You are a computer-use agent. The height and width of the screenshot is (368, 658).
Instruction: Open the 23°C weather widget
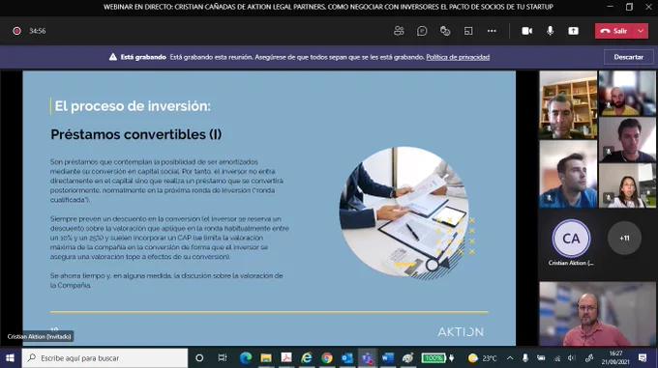click(483, 358)
